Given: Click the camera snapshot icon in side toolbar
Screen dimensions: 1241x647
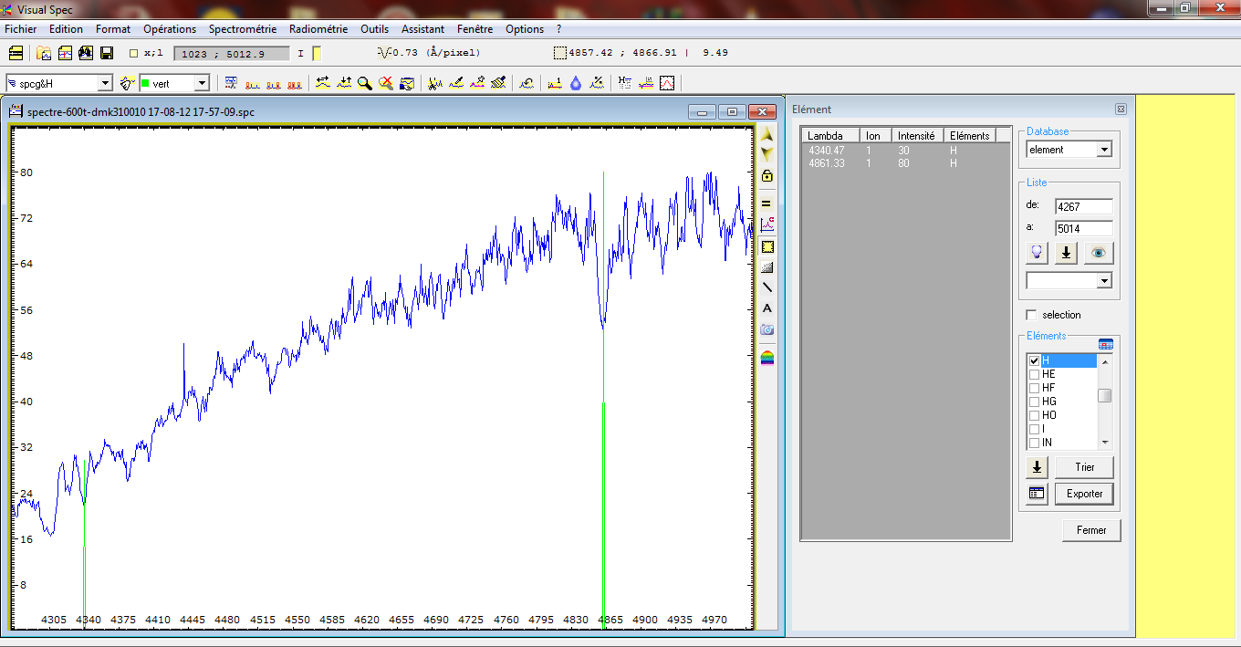Looking at the screenshot, I should click(766, 329).
